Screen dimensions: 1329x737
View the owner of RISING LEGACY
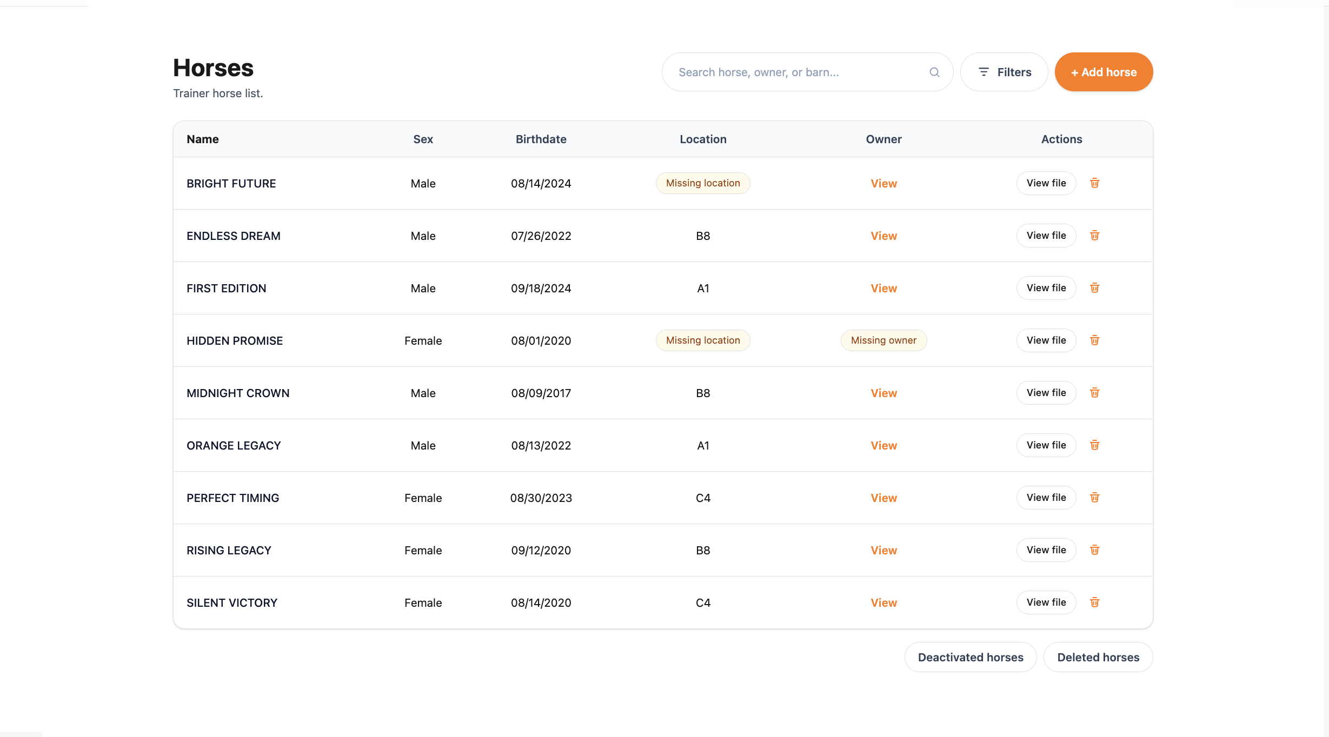pyautogui.click(x=883, y=551)
